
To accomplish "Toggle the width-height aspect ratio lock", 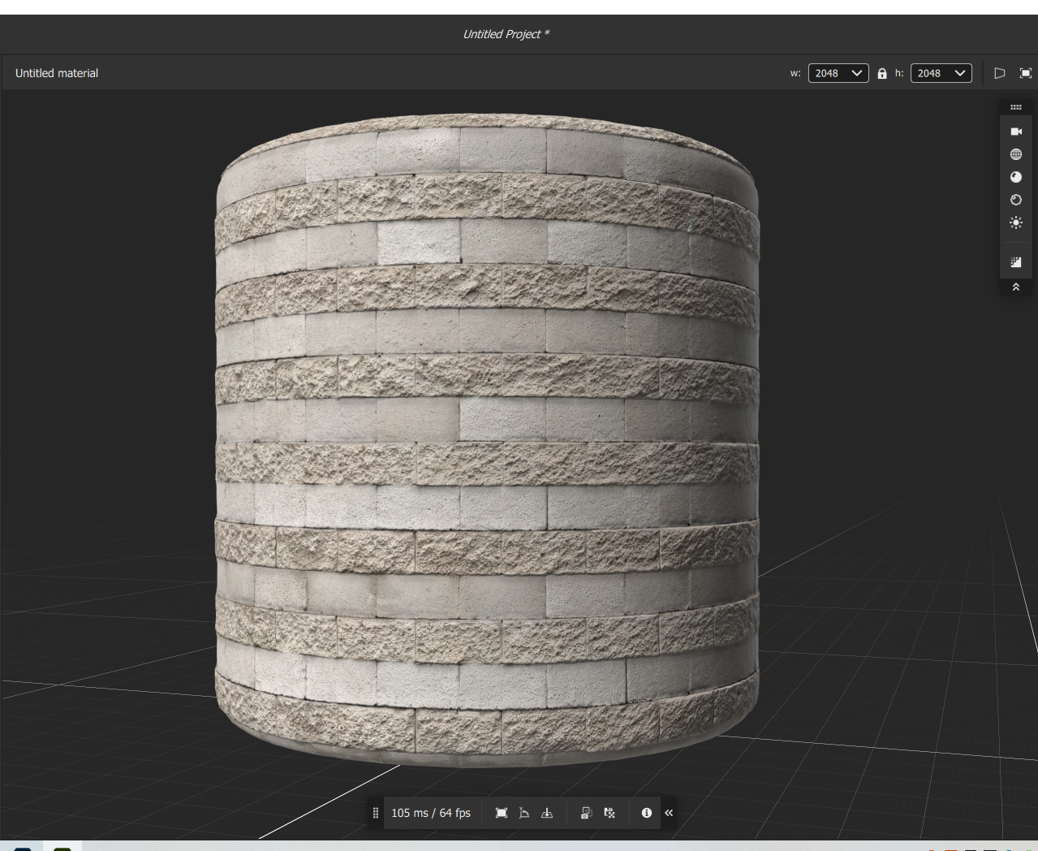I will coord(882,73).
